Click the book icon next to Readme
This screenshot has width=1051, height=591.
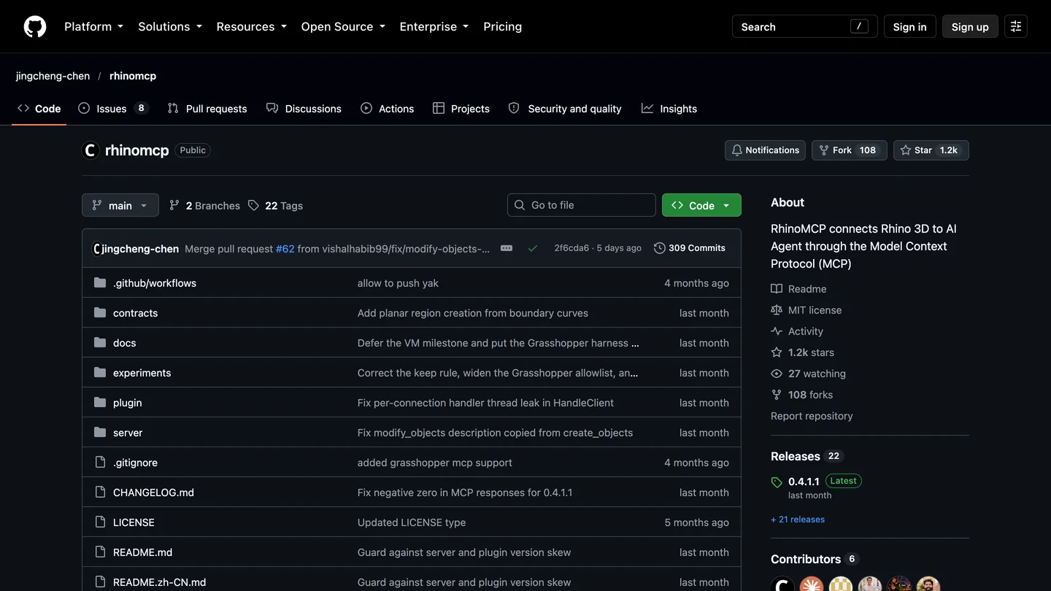coord(777,289)
